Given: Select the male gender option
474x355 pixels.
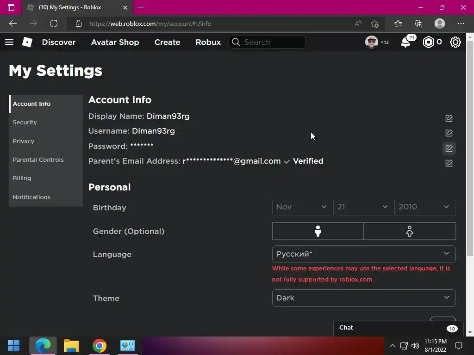Looking at the screenshot, I should [x=318, y=231].
